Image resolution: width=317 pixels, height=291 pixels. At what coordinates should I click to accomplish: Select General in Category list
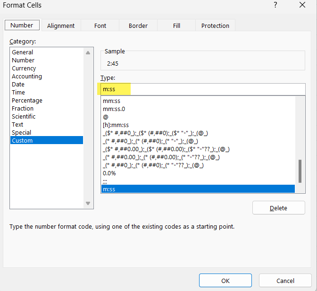click(47, 52)
